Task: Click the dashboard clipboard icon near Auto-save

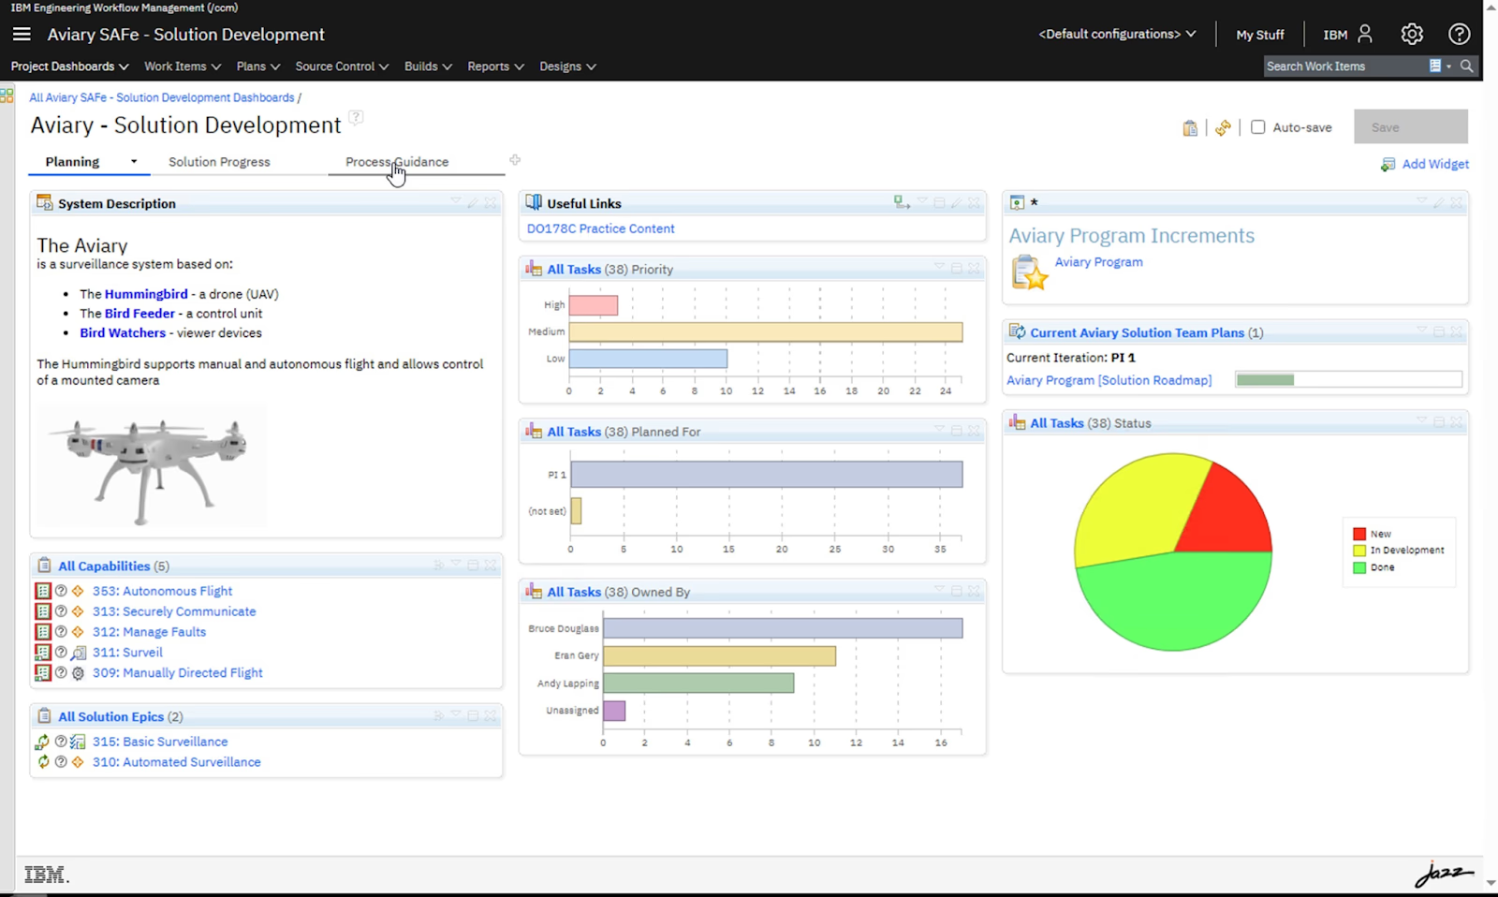Action: pos(1190,127)
